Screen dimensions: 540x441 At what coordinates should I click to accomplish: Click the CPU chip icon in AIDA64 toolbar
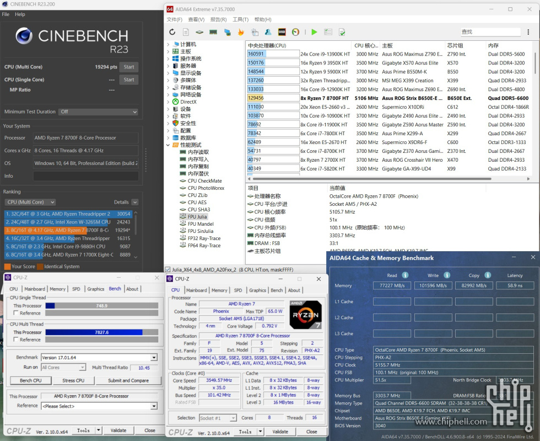tap(199, 32)
